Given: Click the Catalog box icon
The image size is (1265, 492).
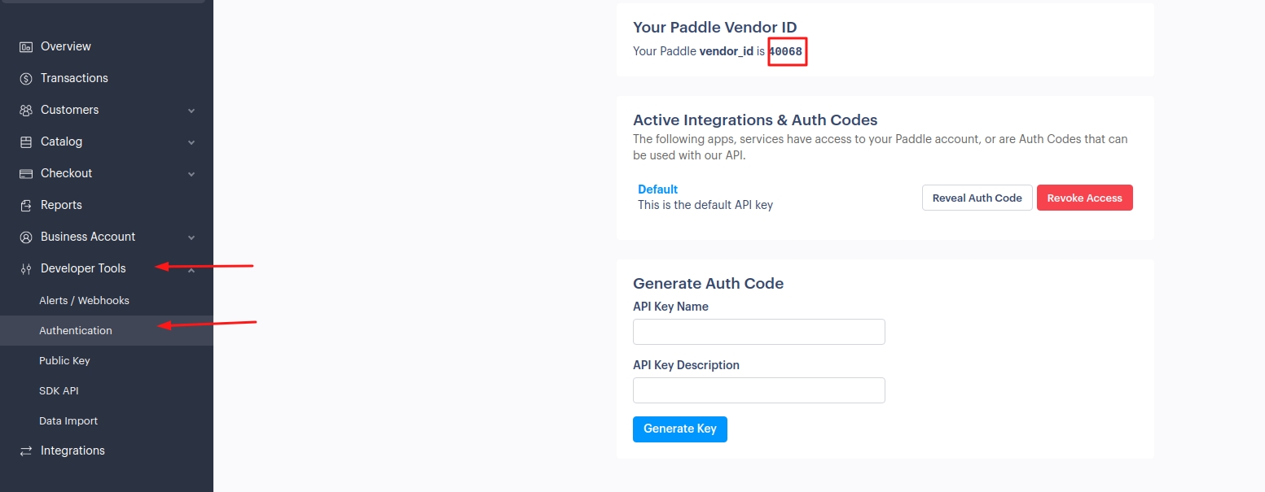Looking at the screenshot, I should [x=26, y=142].
